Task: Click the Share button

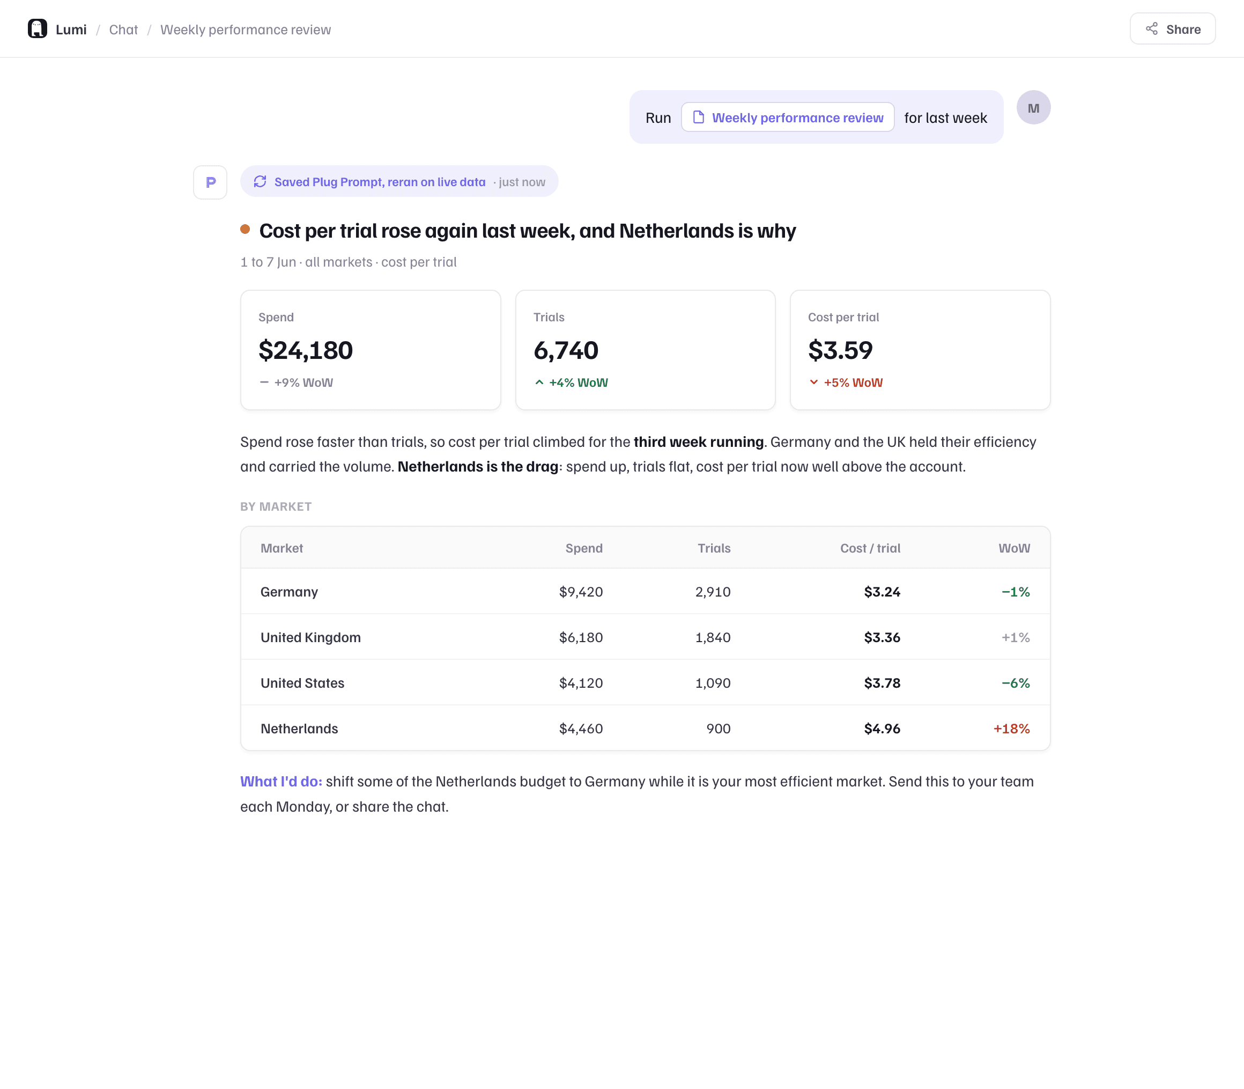Action: coord(1172,28)
